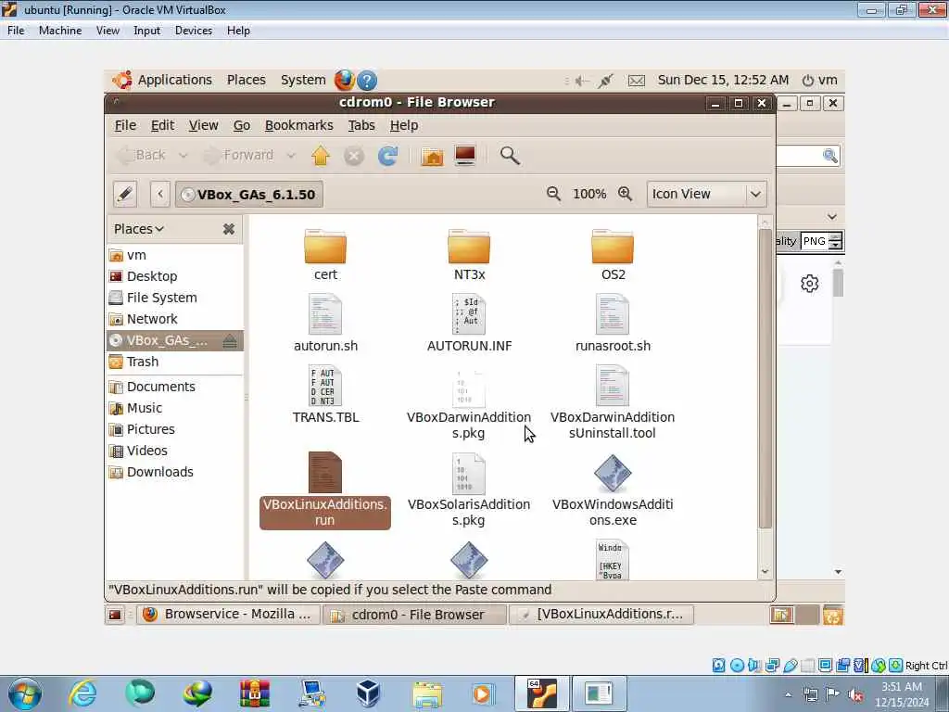Open the Forward history dropdown arrow
This screenshot has width=949, height=712.
click(x=291, y=156)
